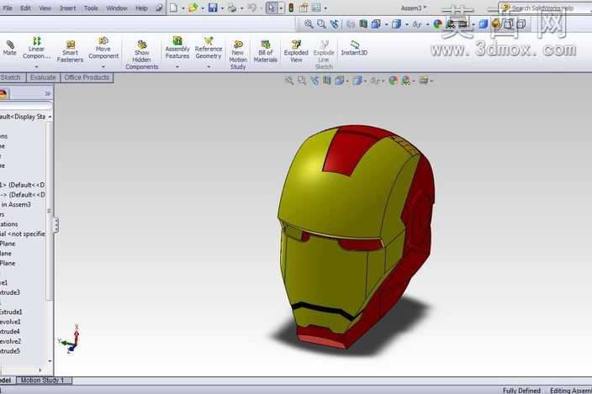Open dropdown arrow next to New document icon
Viewport: 592px width, 394px height.
182,8
